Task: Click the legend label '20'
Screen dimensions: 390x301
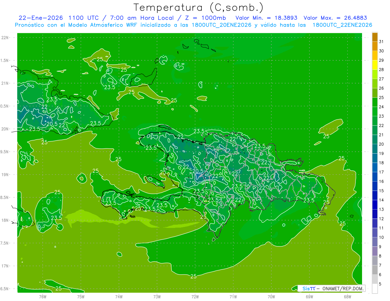Action: [381, 144]
